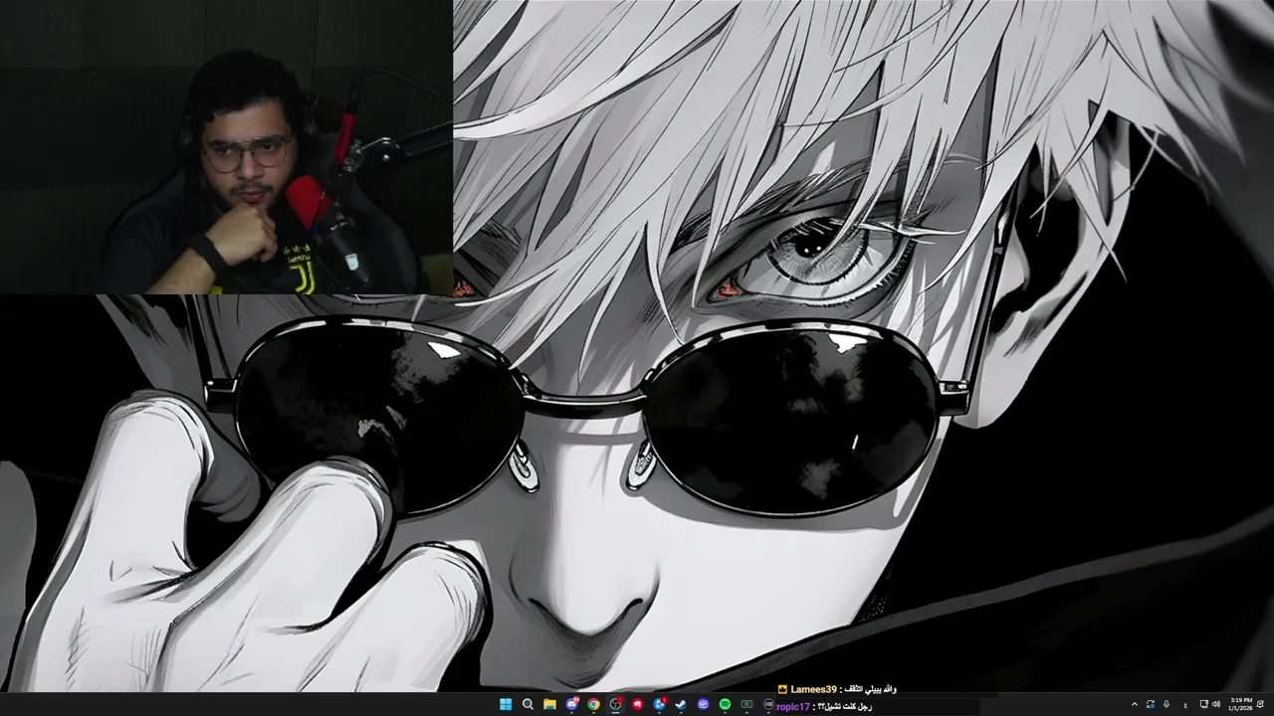Open Discord from the taskbar

572,704
